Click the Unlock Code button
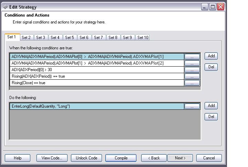 (x=86, y=158)
